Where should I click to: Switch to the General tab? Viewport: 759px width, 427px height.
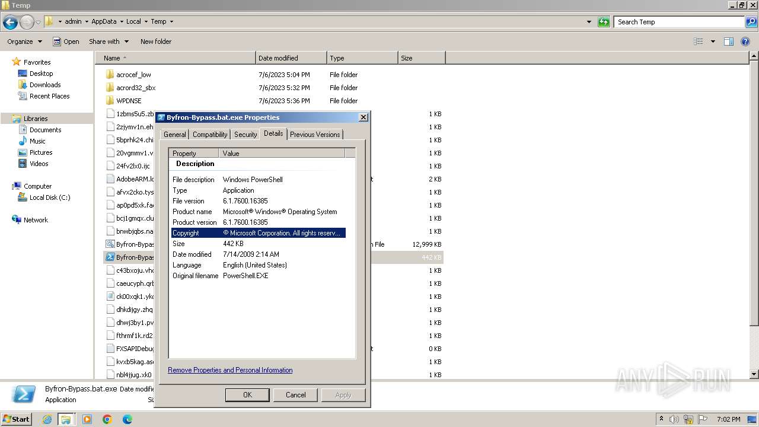tap(175, 135)
